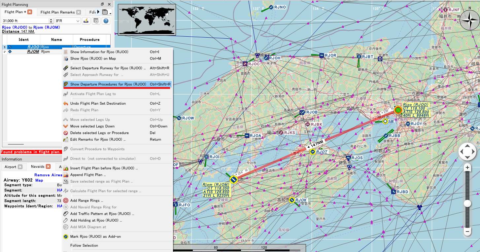
Task: Click the Remove Airway link
Action: coord(48,175)
